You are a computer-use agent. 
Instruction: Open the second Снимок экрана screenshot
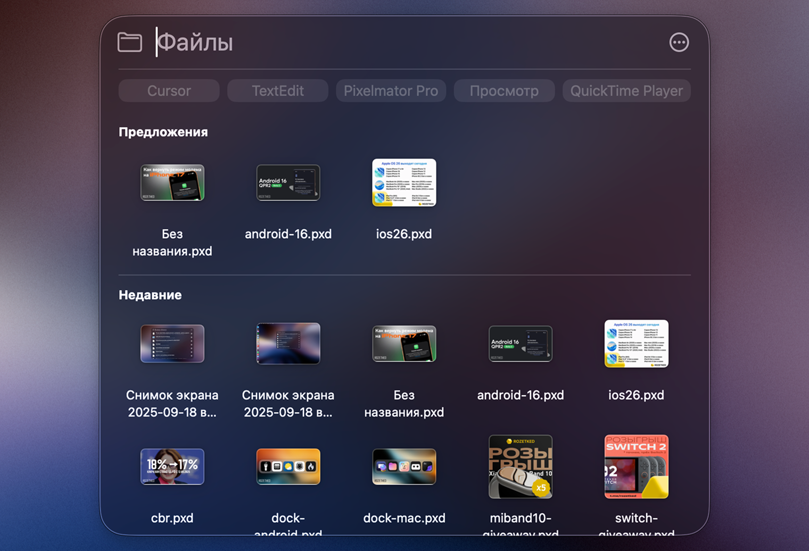288,344
